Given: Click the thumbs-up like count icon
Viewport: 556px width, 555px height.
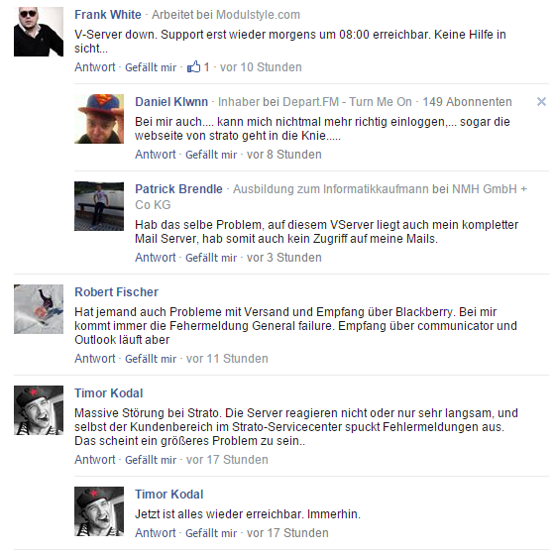Looking at the screenshot, I should pos(193,66).
